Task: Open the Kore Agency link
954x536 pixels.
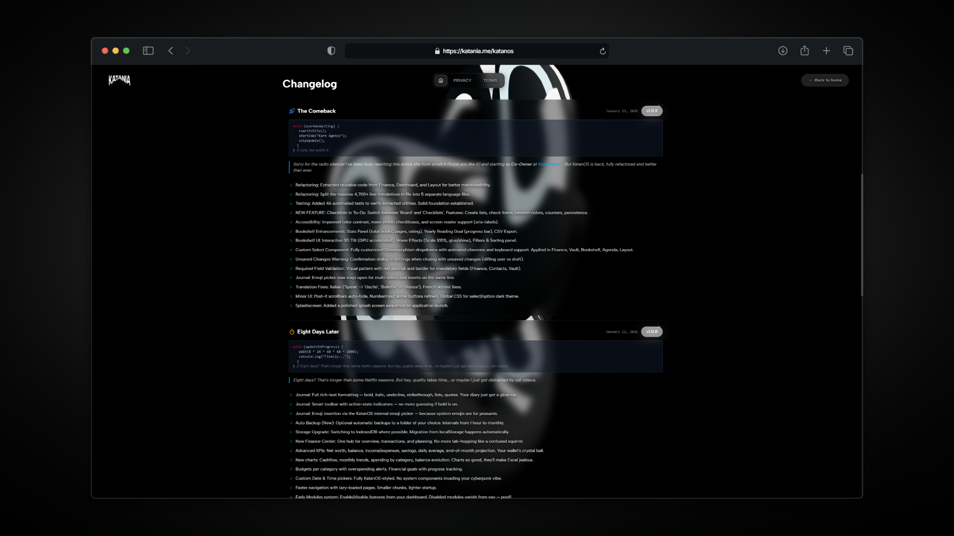Action: click(x=550, y=164)
